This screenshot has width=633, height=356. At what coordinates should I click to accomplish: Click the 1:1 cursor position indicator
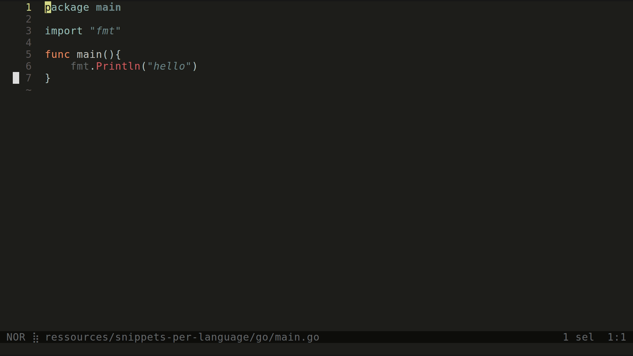click(x=617, y=337)
